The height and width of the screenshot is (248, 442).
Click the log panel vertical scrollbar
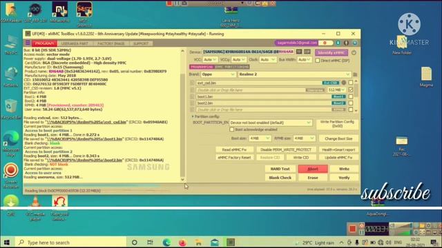coord(182,115)
